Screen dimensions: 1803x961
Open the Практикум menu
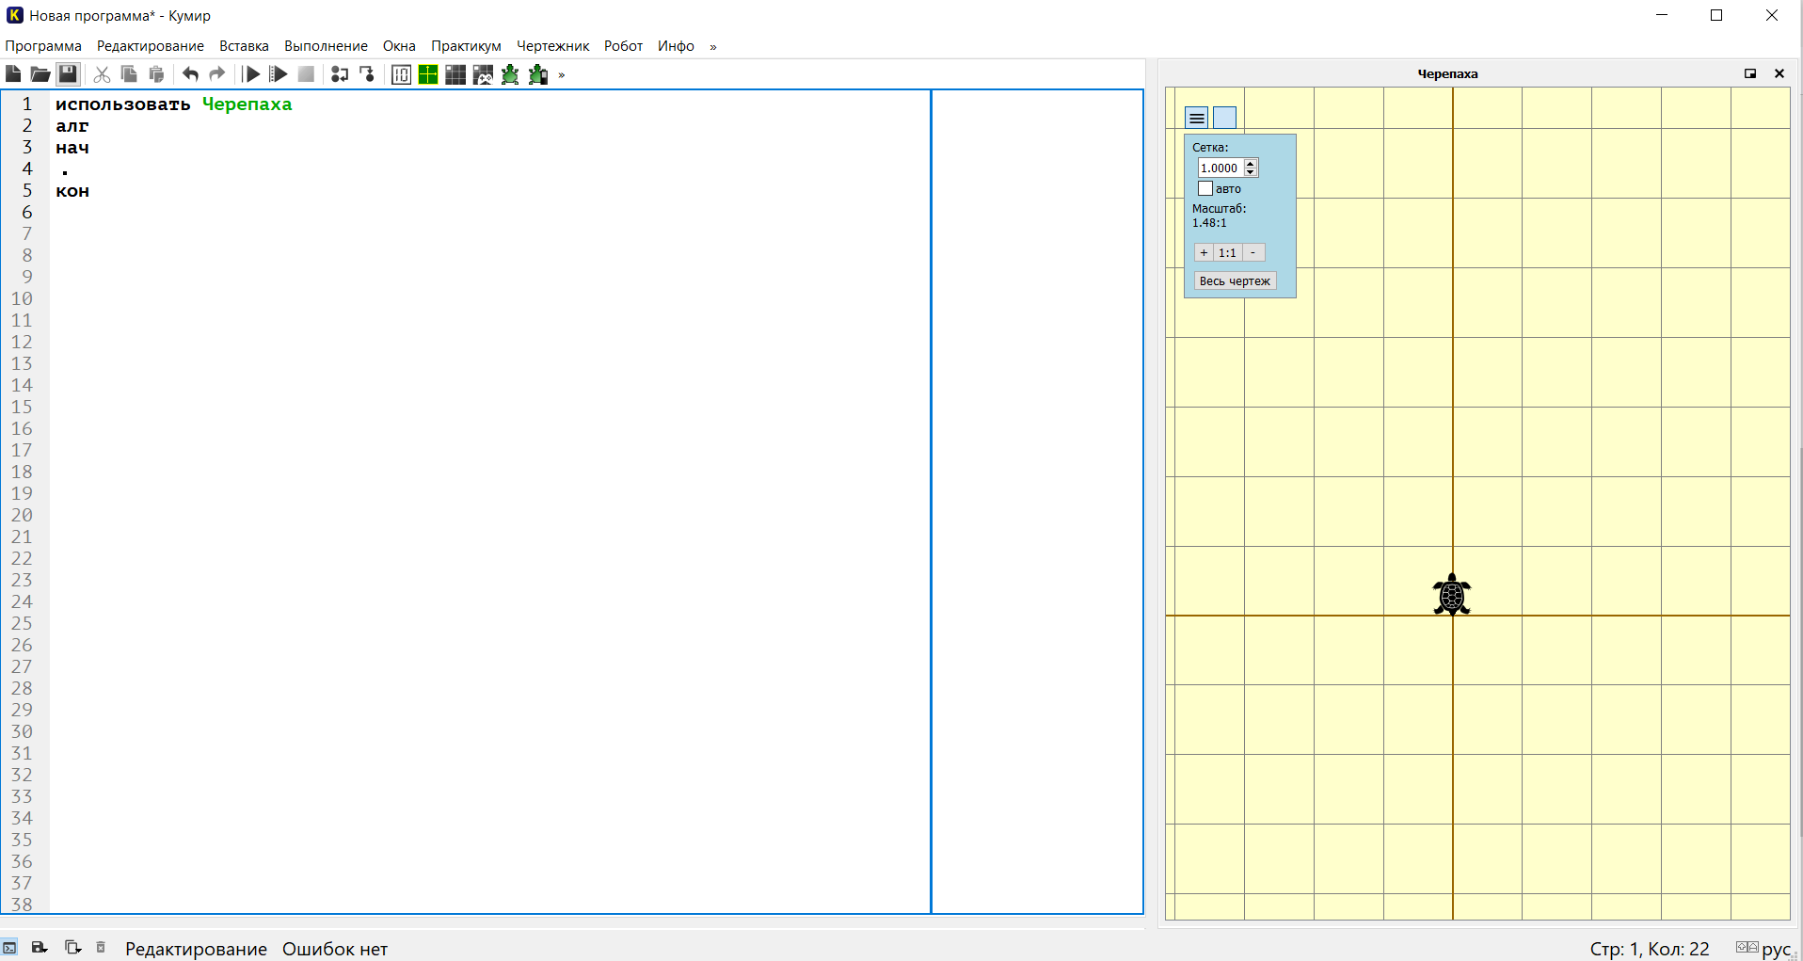pos(466,46)
